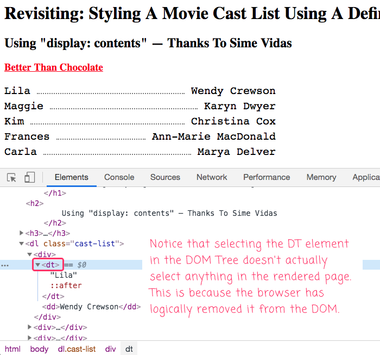Viewport: 380px width, 355px height.
Task: Select the "Lila" text node
Action: pyautogui.click(x=64, y=275)
